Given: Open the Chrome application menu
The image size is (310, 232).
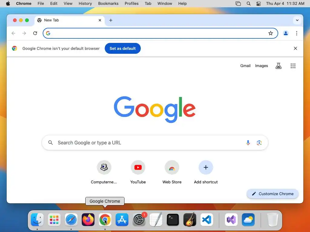Looking at the screenshot, I should point(24,4).
